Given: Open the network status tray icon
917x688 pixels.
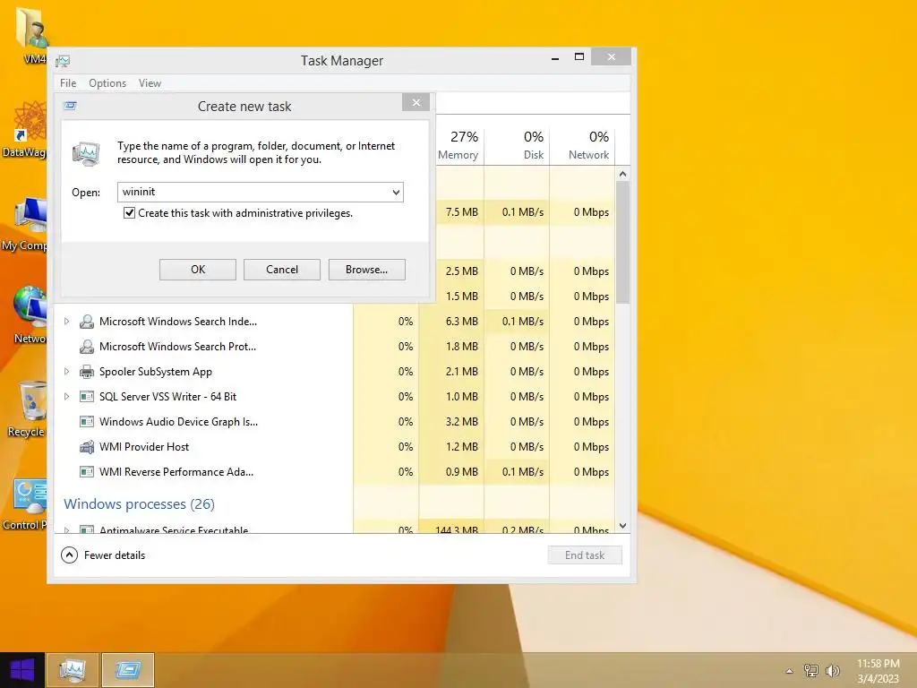Looking at the screenshot, I should click(x=810, y=670).
